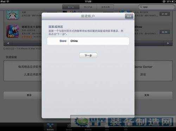Screen dimensions: 176x131
Task: Open the Game Center quick link
Action: [x=143, y=67]
